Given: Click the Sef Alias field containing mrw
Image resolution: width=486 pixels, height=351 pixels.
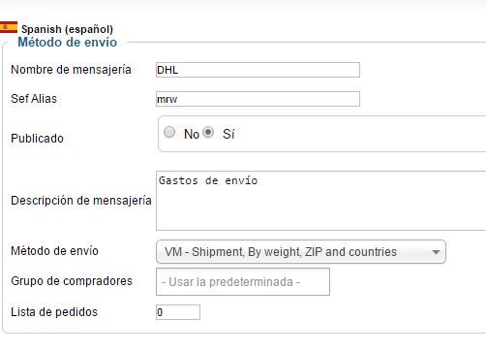Looking at the screenshot, I should [258, 99].
